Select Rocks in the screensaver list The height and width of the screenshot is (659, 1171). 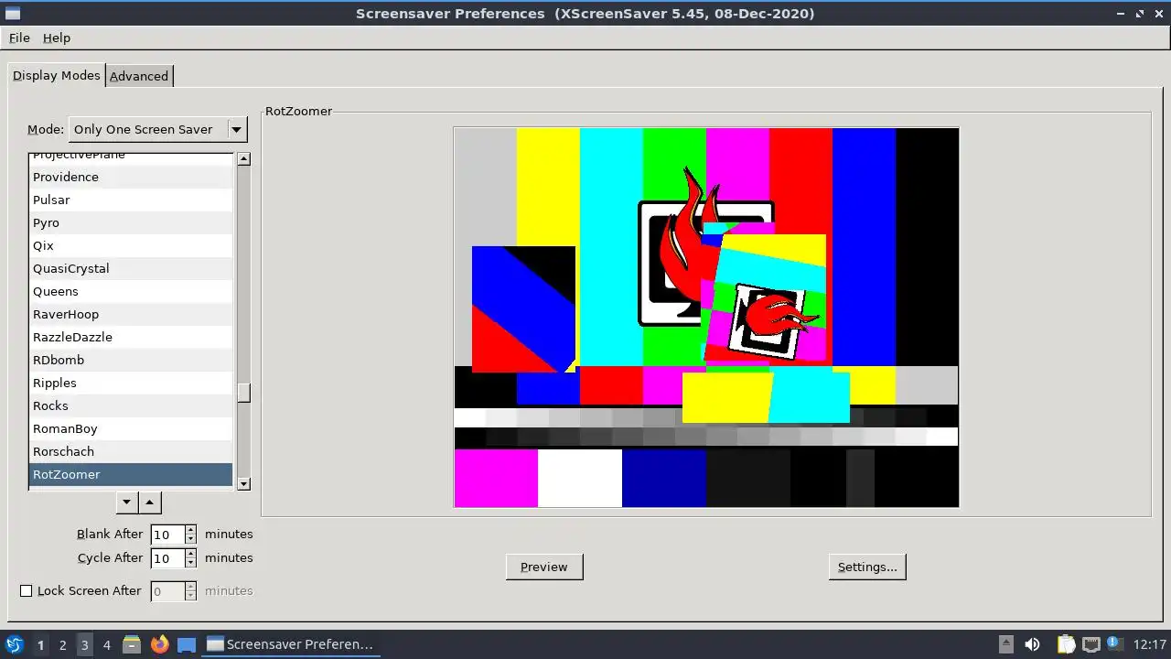(131, 405)
